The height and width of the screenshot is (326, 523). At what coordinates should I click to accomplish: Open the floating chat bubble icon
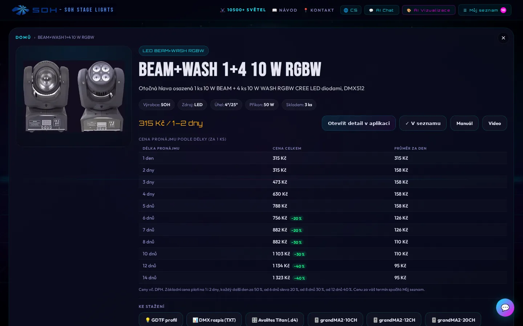point(505,308)
